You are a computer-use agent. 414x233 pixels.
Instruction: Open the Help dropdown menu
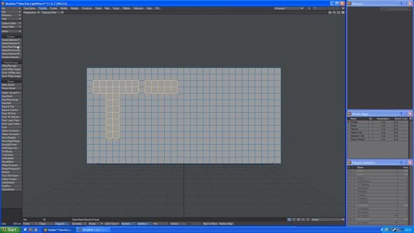coord(11,19)
